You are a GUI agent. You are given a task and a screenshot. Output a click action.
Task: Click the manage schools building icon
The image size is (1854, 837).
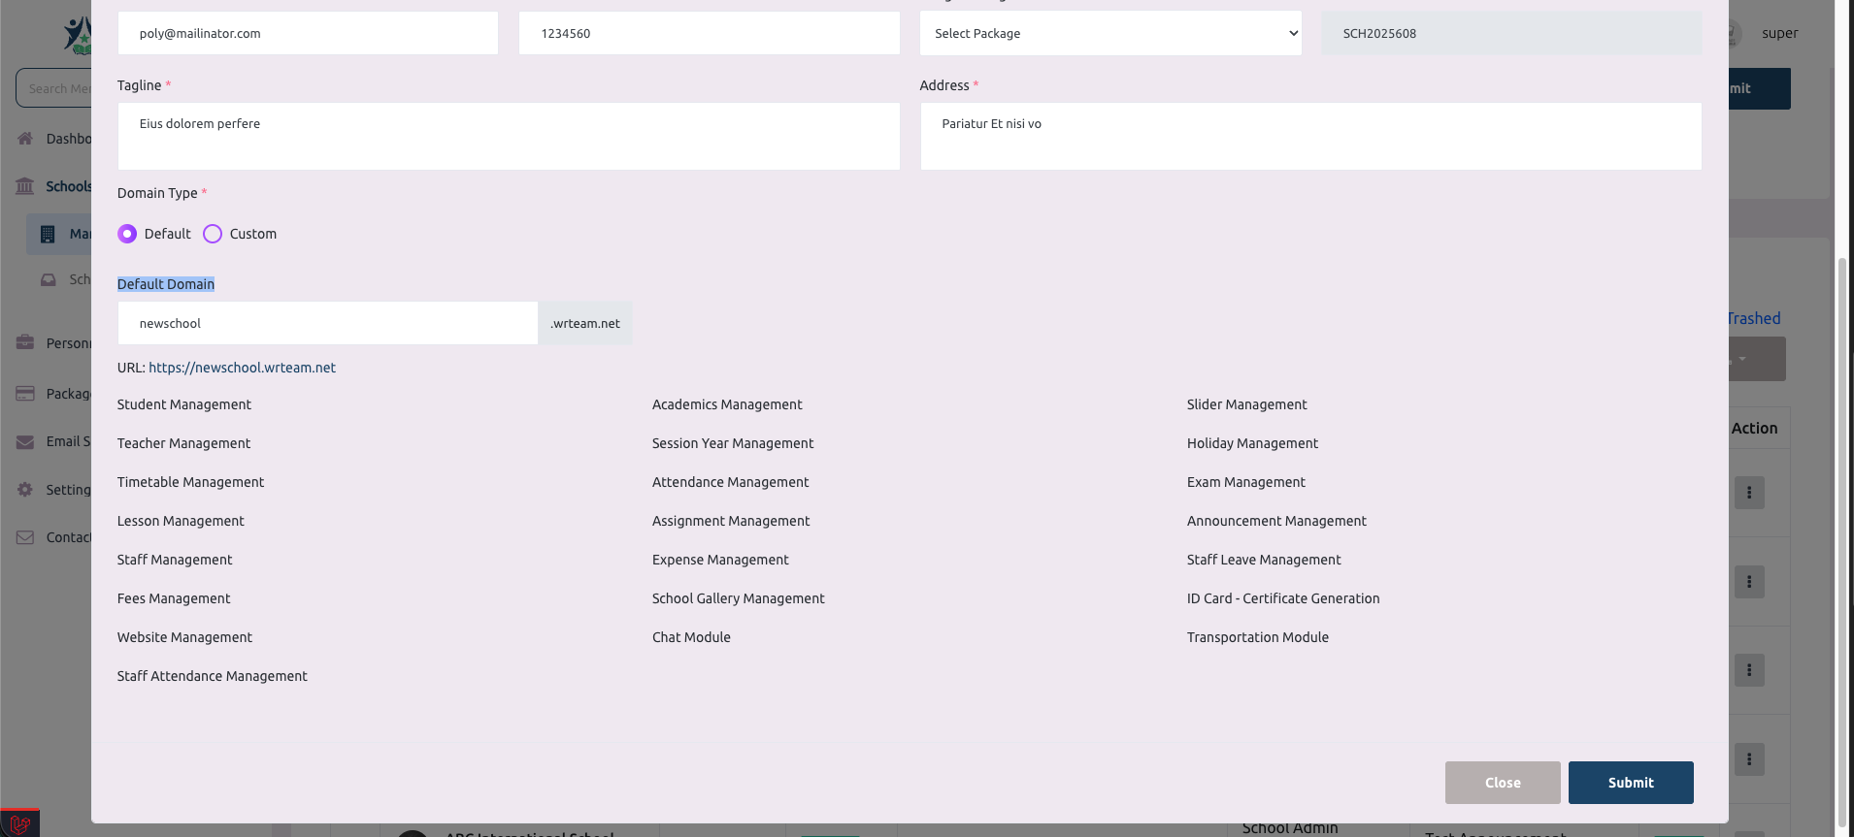pos(48,234)
